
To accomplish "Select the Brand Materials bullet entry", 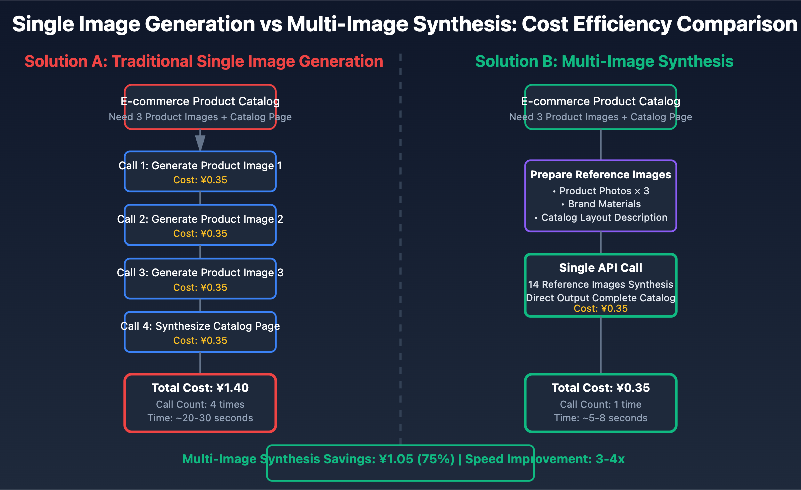I will pyautogui.click(x=600, y=204).
